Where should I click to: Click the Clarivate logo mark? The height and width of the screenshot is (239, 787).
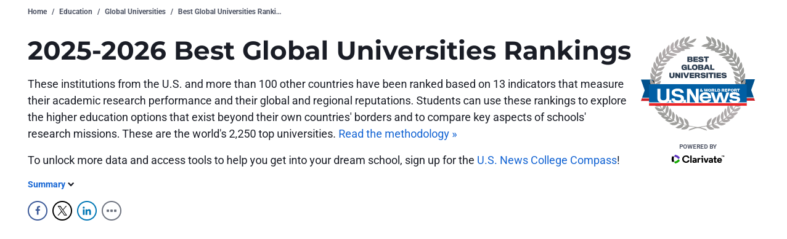[x=676, y=159]
